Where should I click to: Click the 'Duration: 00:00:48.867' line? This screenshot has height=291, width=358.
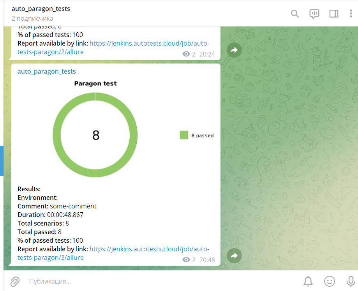point(51,215)
